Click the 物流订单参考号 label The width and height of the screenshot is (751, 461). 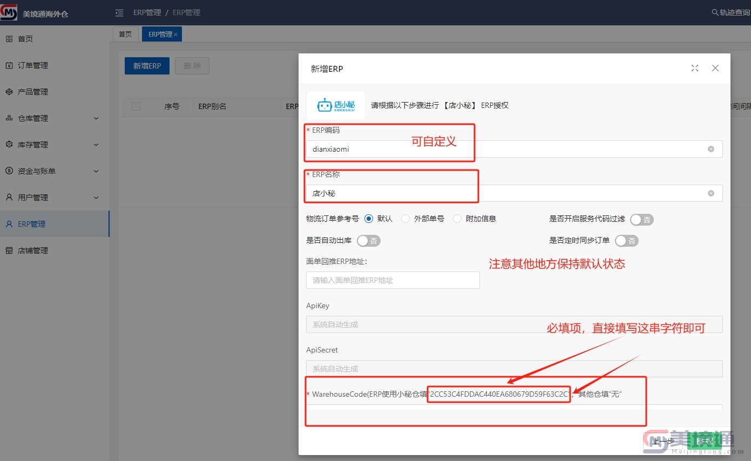333,219
